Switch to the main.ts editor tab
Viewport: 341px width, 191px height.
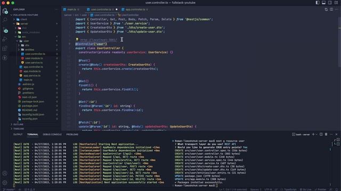pyautogui.click(x=72, y=10)
